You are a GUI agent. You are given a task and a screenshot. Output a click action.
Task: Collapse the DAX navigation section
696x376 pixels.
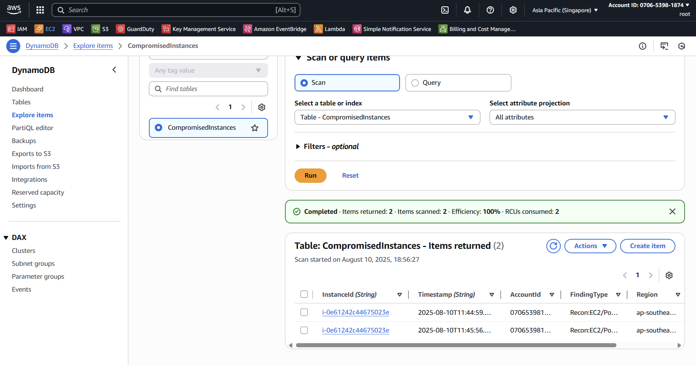coord(6,238)
